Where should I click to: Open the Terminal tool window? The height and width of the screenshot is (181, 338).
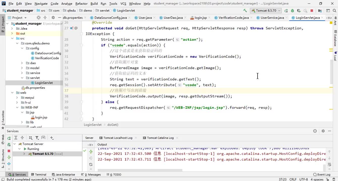(x=39, y=174)
